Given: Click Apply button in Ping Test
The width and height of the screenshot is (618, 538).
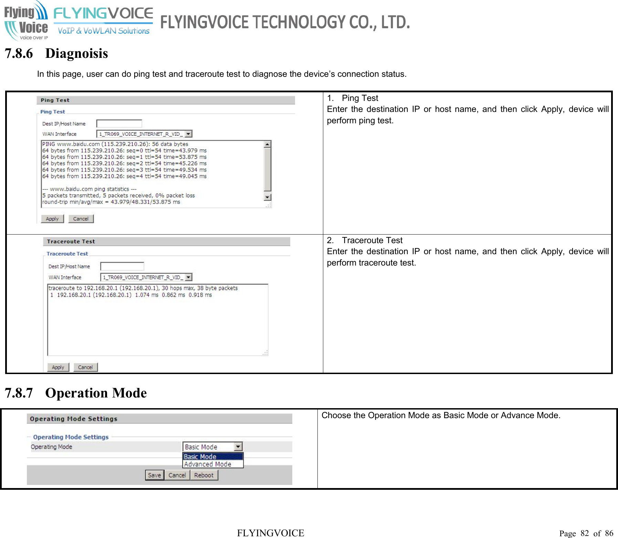Looking at the screenshot, I should click(52, 219).
